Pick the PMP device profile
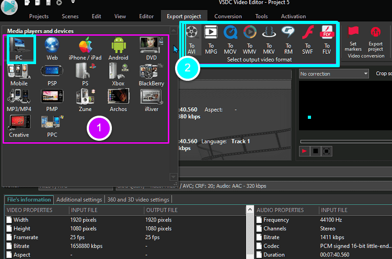The image size is (392, 259). pyautogui.click(x=52, y=101)
